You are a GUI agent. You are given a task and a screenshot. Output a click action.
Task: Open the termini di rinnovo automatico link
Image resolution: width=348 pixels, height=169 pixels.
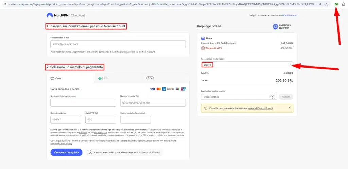click(102, 140)
